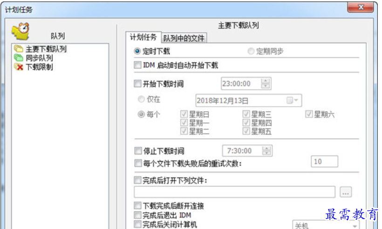This screenshot has height=229, width=382.
Task: Select the 定时下载 radio option
Action: point(137,51)
